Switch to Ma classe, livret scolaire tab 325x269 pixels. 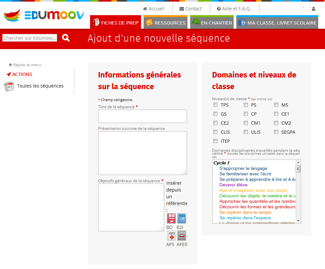tap(277, 23)
